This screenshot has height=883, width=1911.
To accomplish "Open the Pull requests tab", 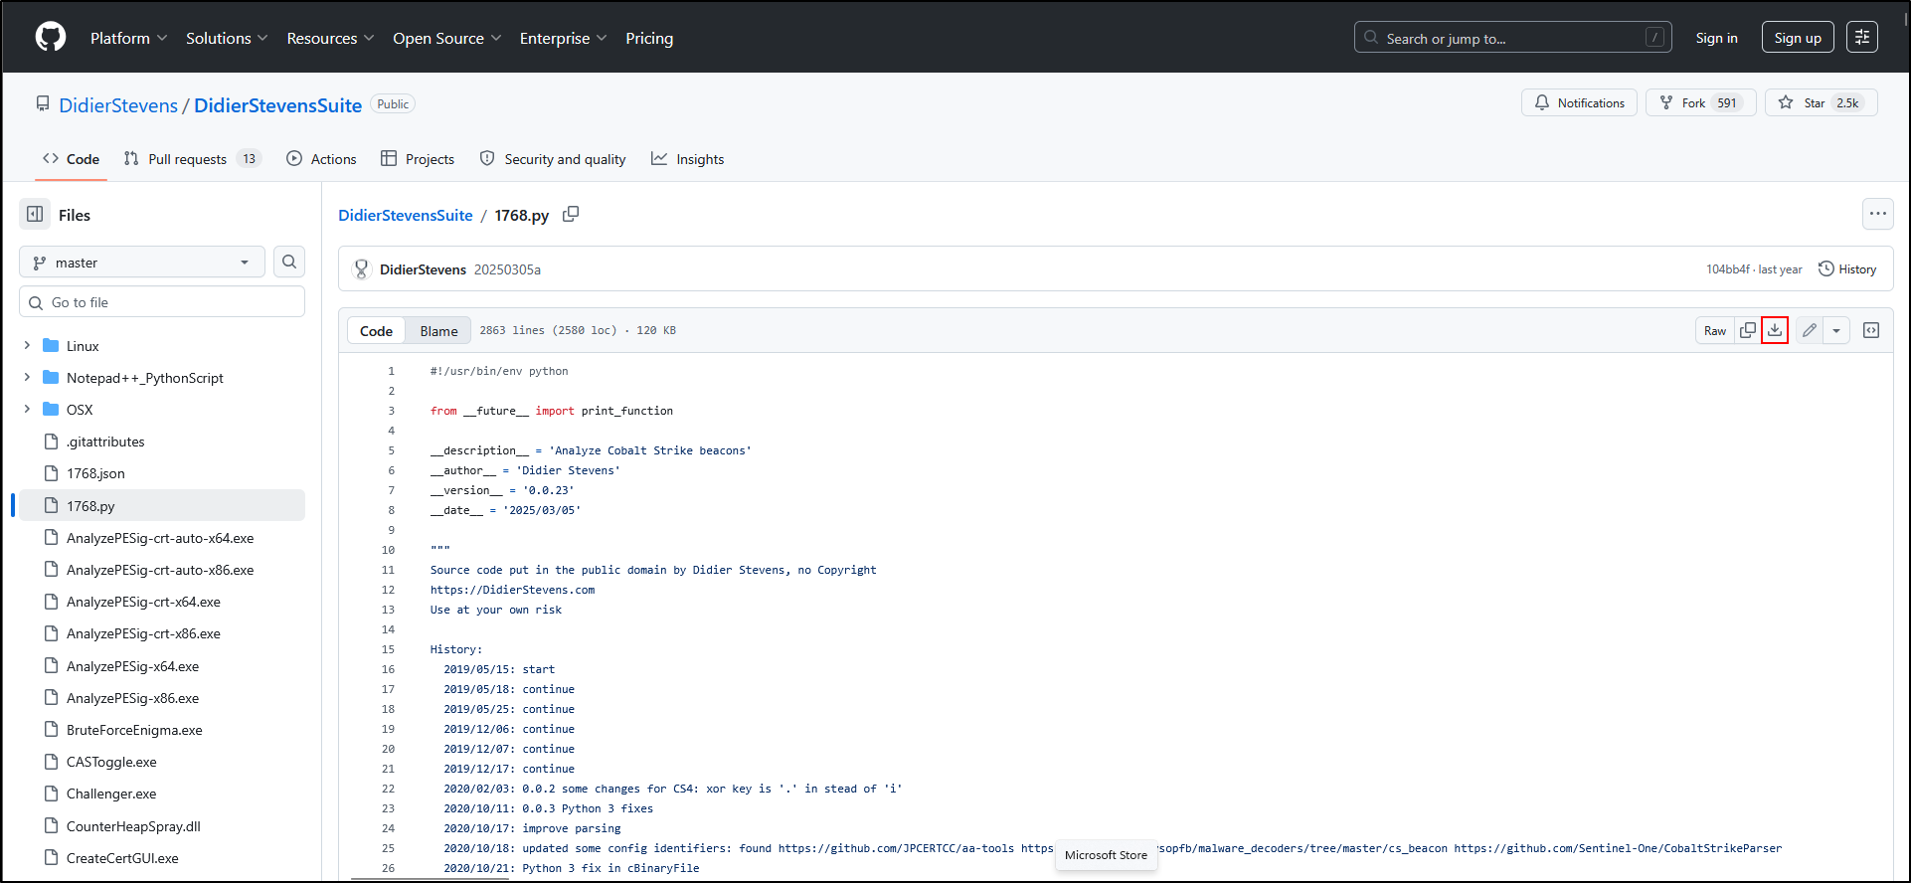I will (x=192, y=159).
